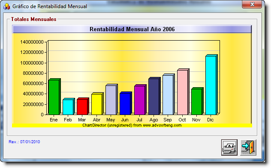Select the cyan Feb bar
The width and height of the screenshot is (271, 168).
pyautogui.click(x=68, y=107)
